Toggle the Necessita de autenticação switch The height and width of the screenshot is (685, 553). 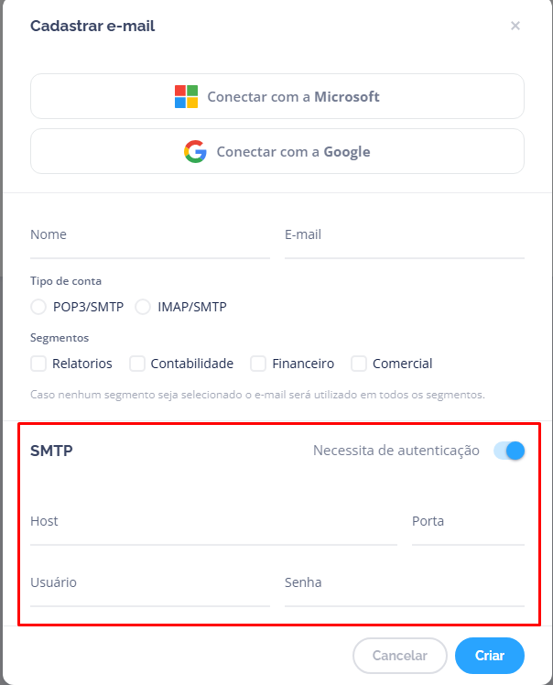coord(509,451)
